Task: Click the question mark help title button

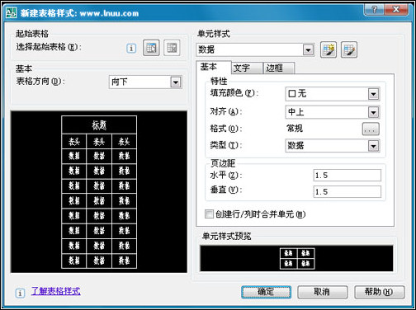Action: pos(374,10)
